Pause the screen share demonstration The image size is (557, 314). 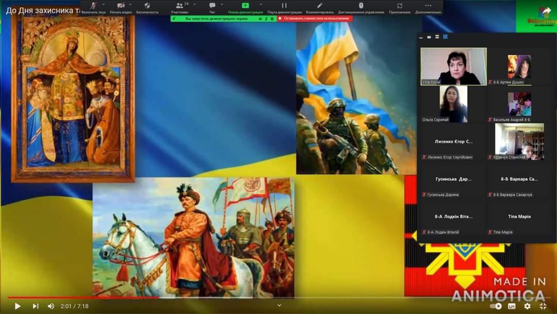point(284,7)
